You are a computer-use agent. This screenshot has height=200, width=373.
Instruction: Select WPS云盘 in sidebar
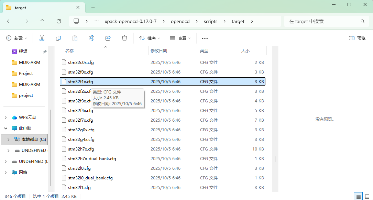(x=28, y=118)
